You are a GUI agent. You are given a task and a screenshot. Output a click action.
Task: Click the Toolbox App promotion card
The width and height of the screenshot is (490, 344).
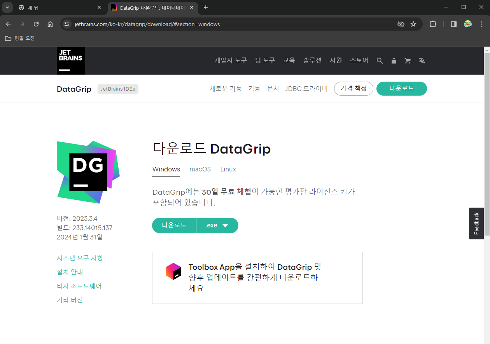257,278
